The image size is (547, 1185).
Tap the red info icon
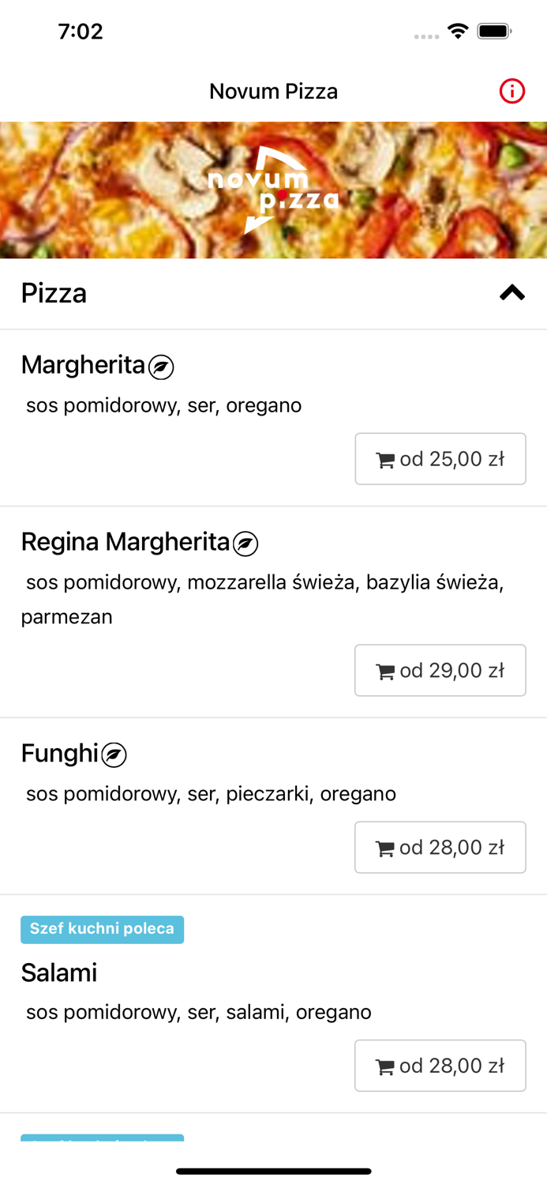click(x=511, y=92)
